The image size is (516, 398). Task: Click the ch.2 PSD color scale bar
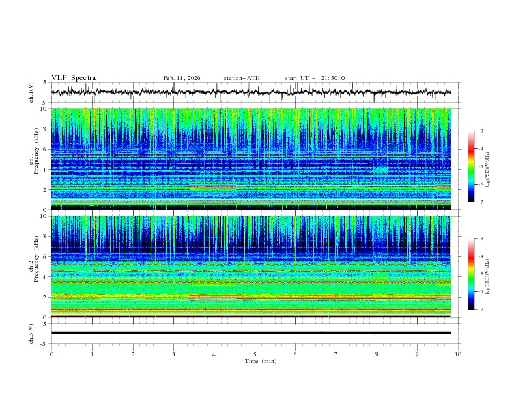(x=471, y=274)
